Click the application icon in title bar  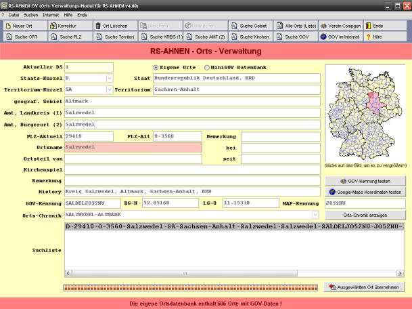pyautogui.click(x=3, y=5)
